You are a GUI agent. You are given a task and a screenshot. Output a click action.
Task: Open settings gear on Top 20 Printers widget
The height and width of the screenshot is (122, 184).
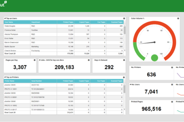click(124, 77)
